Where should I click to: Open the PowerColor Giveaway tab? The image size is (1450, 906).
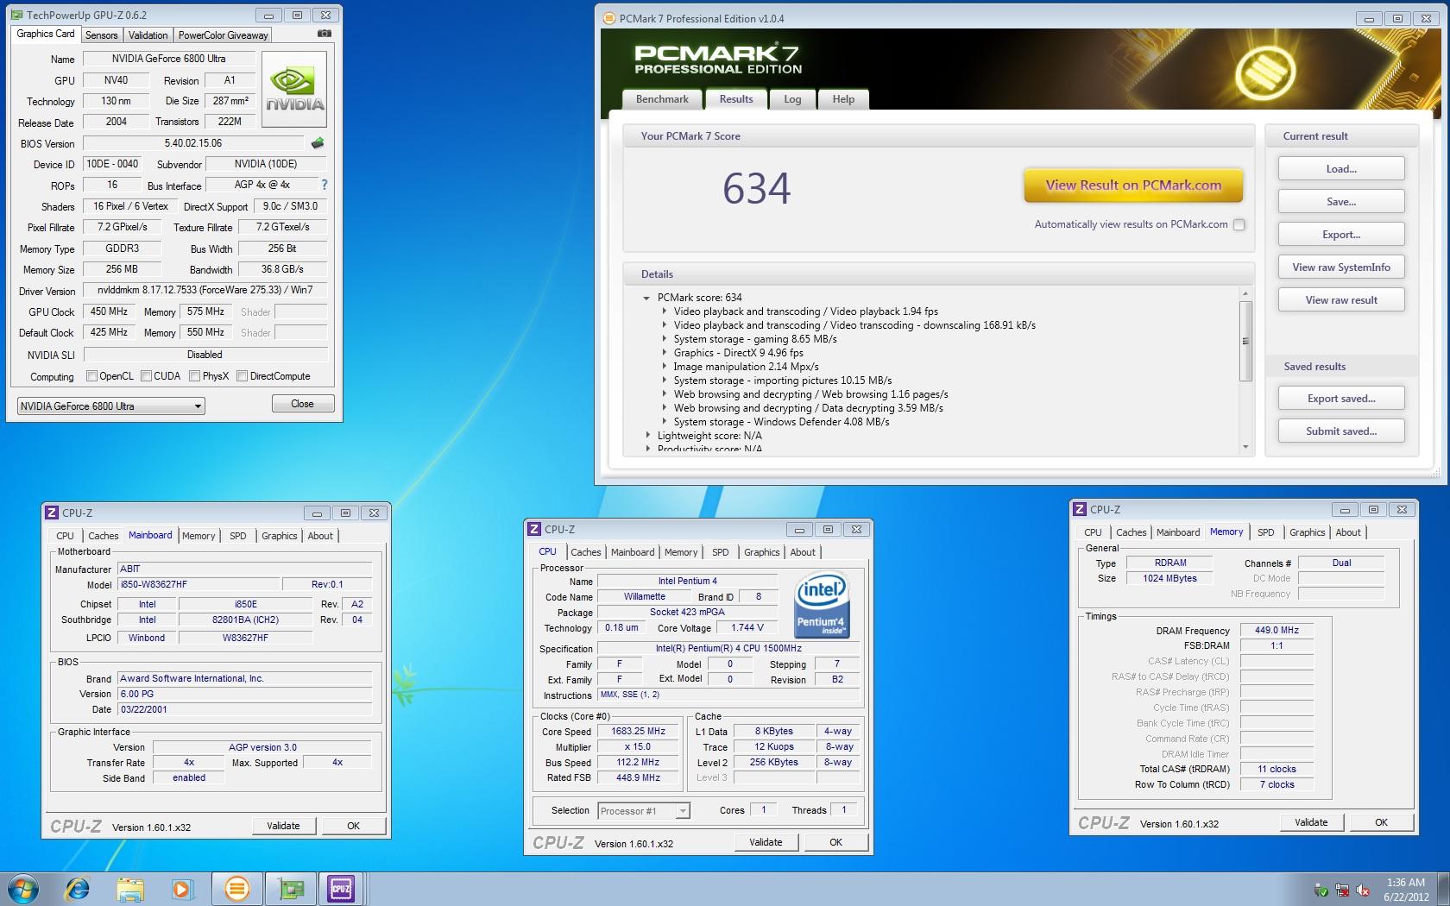coord(223,35)
